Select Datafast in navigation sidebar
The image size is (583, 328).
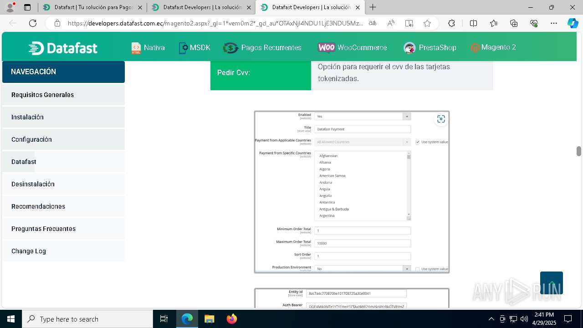[63, 162]
